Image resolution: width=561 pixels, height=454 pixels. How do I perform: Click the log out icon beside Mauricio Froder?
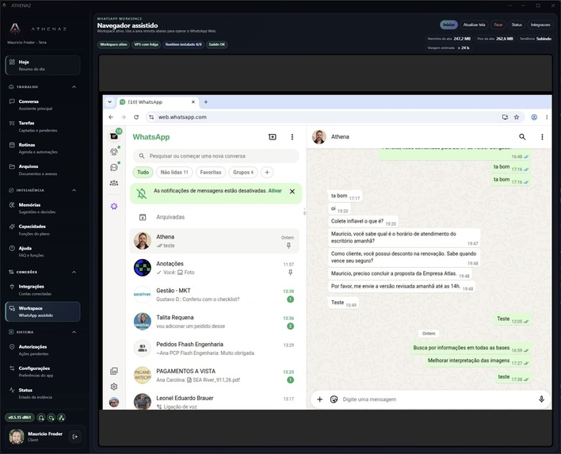(74, 437)
